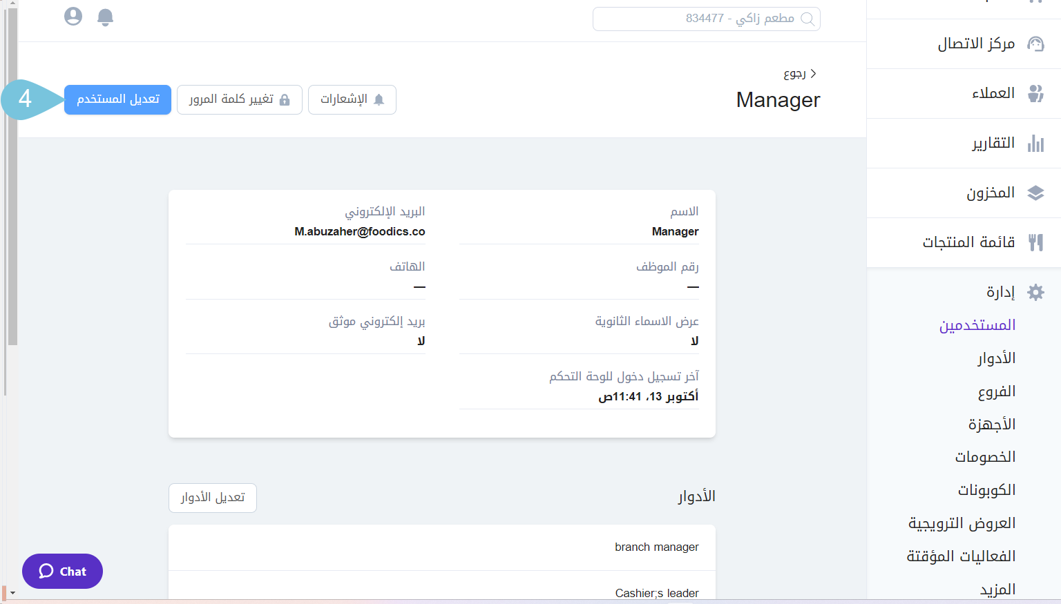Click the رجوع back link
Viewport: 1061px width, 604px height.
800,73
